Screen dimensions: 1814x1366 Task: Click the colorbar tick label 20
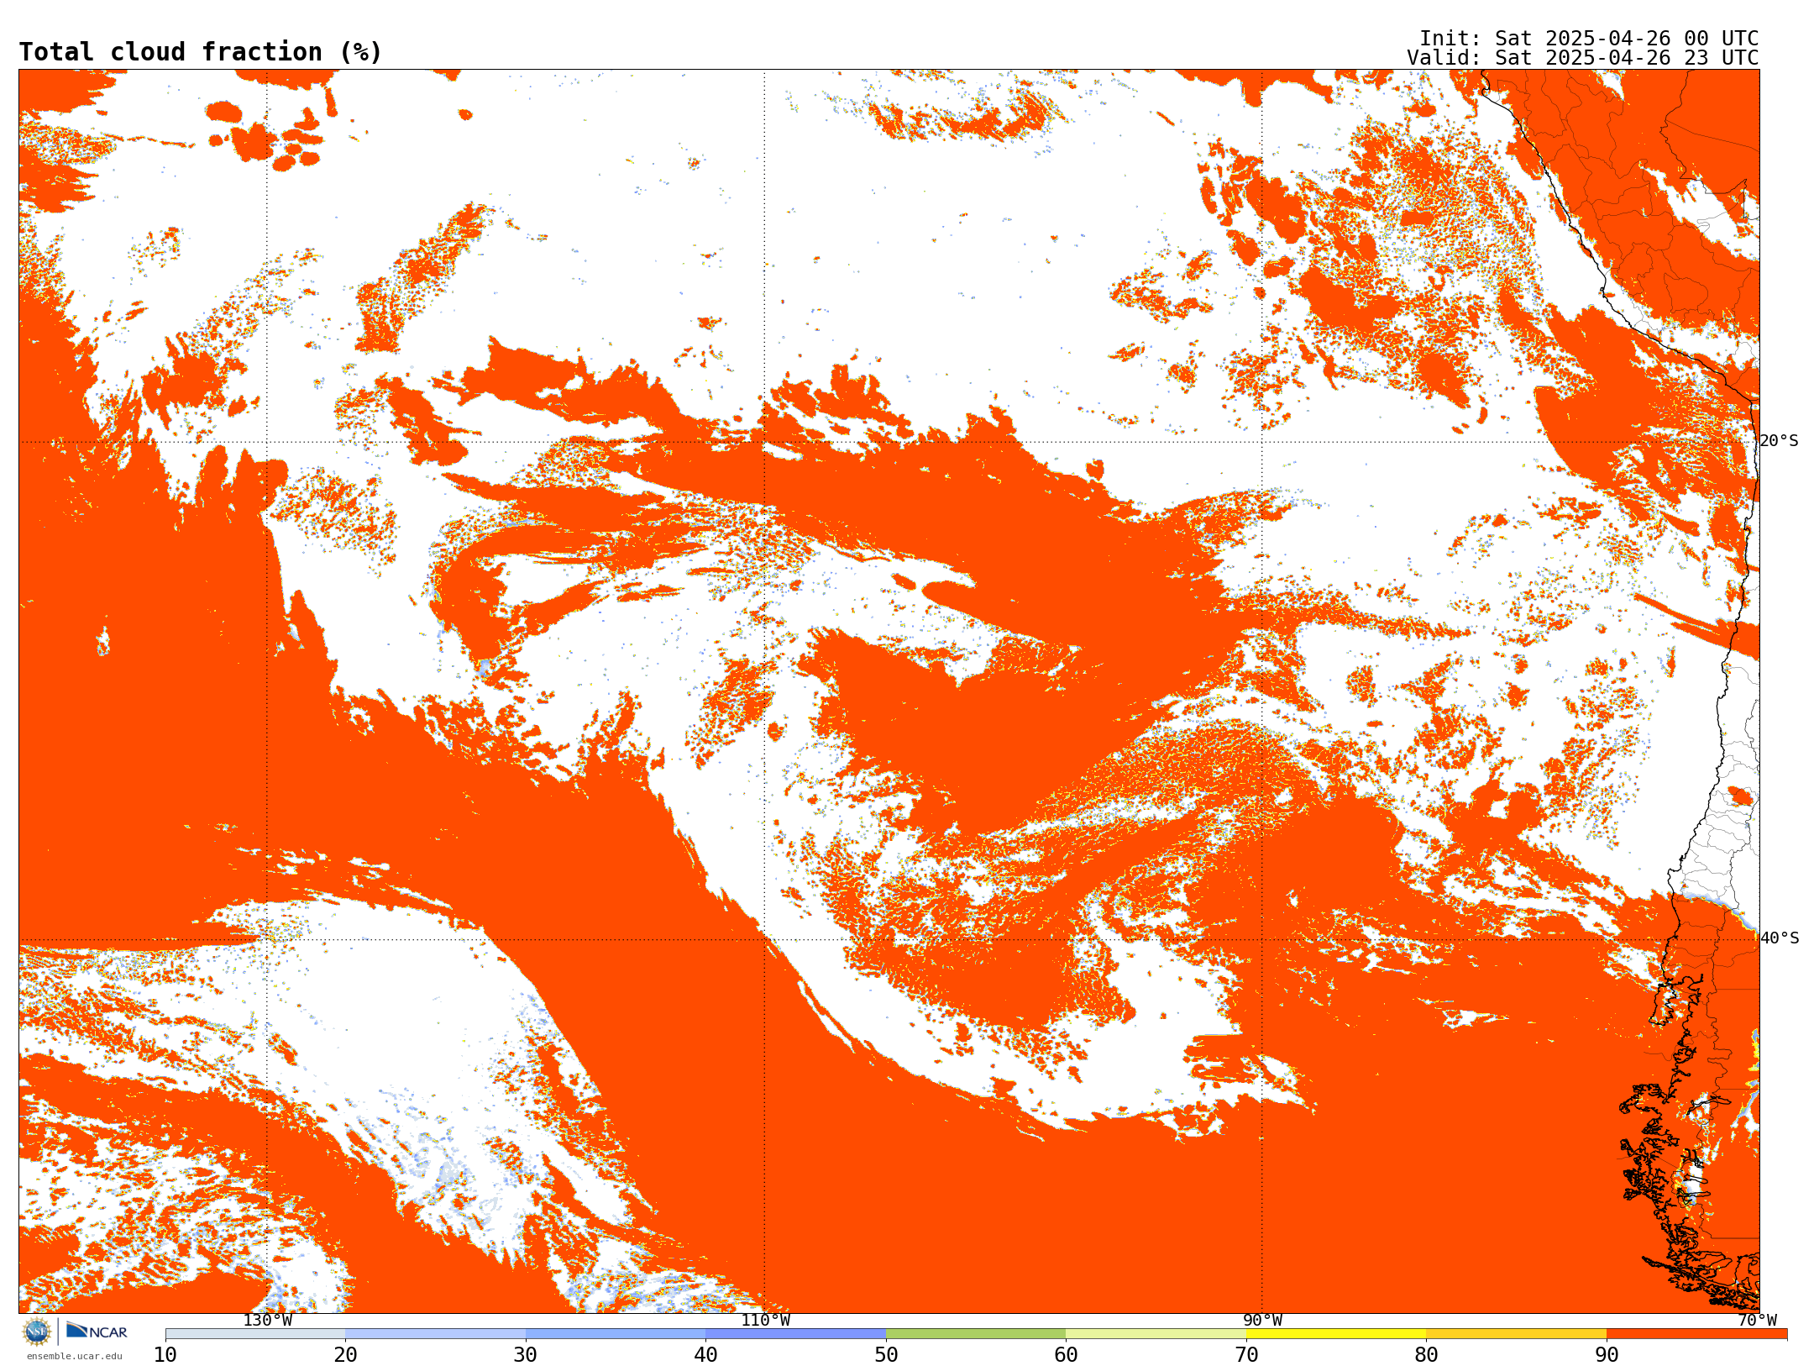pyautogui.click(x=345, y=1355)
